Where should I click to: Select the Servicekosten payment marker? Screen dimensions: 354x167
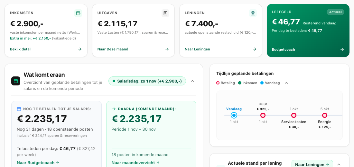294,115
